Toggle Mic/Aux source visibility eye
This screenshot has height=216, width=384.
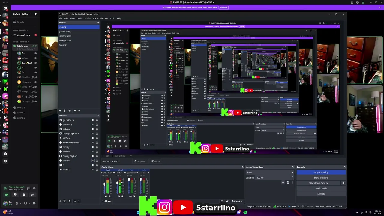[93, 138]
